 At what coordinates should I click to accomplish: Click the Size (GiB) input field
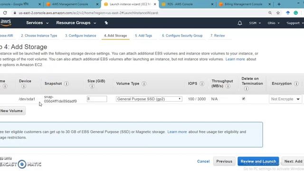[97, 99]
